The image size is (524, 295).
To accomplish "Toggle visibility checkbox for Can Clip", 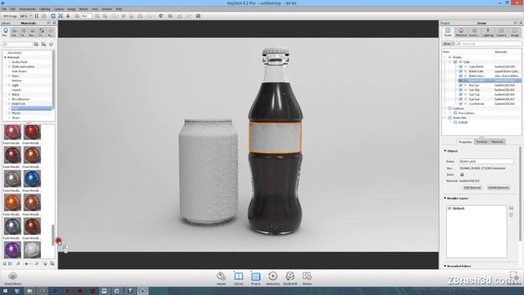I will click(460, 90).
